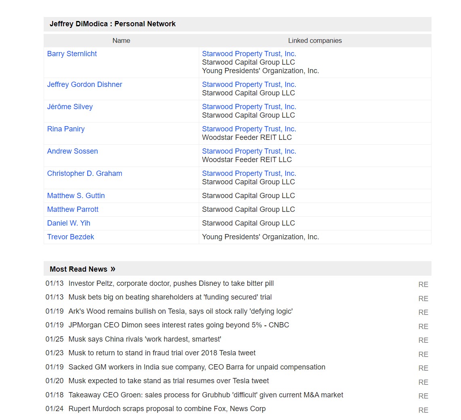Open Matthew Parrott's profile link

click(73, 209)
